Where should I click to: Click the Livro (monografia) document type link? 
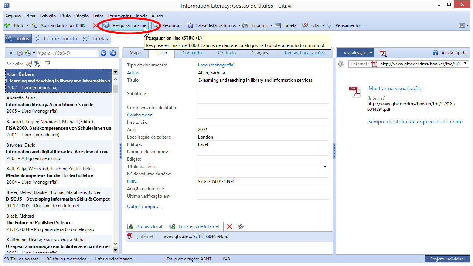click(216, 65)
